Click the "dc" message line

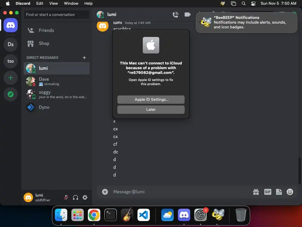tap(116, 152)
